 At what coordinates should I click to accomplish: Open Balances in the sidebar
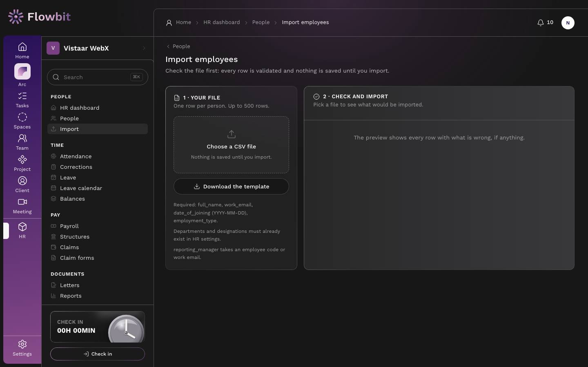coord(98,199)
